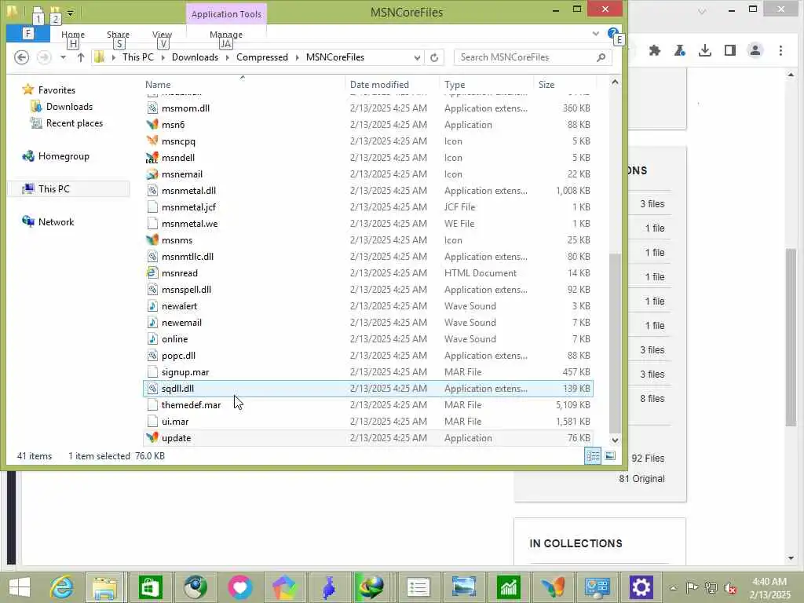Open recent locations dropdown arrow
The height and width of the screenshot is (603, 804).
click(63, 57)
